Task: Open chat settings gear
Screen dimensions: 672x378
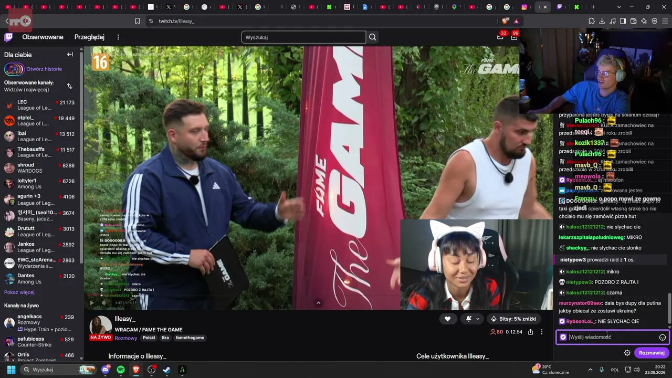Action: pos(627,353)
